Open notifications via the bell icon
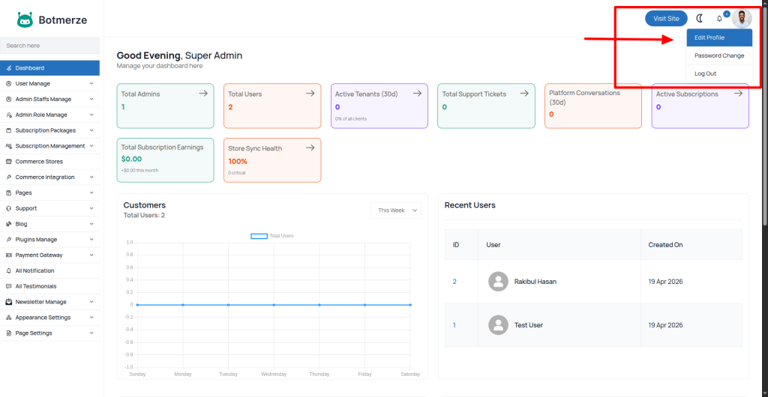 720,19
